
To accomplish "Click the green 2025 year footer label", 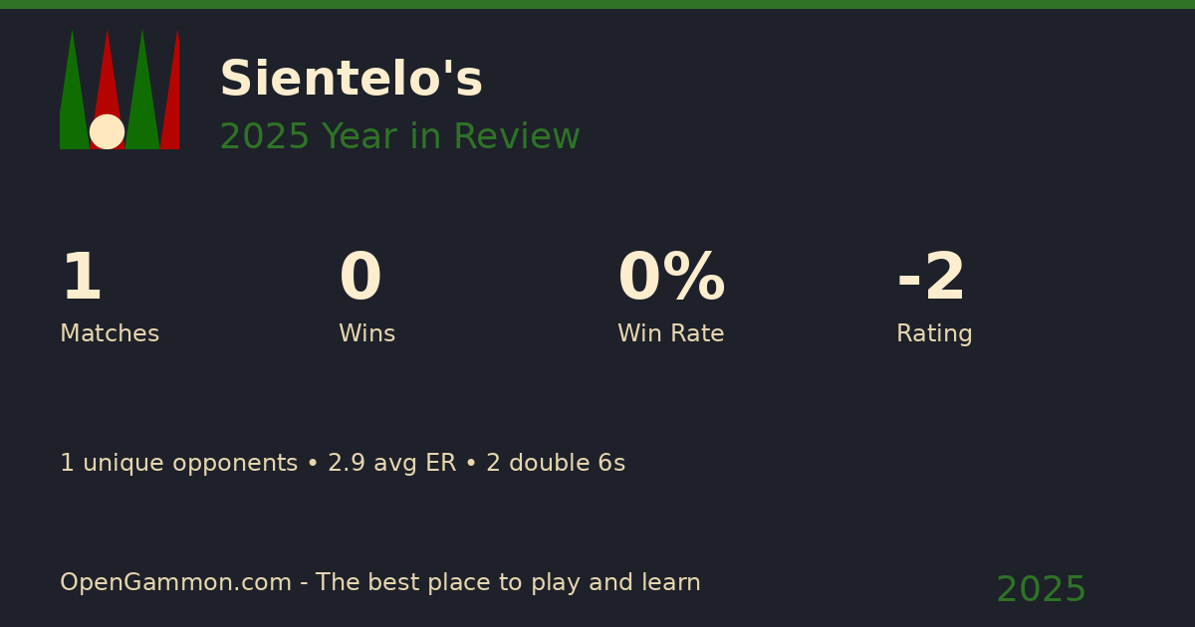I will pyautogui.click(x=1041, y=590).
